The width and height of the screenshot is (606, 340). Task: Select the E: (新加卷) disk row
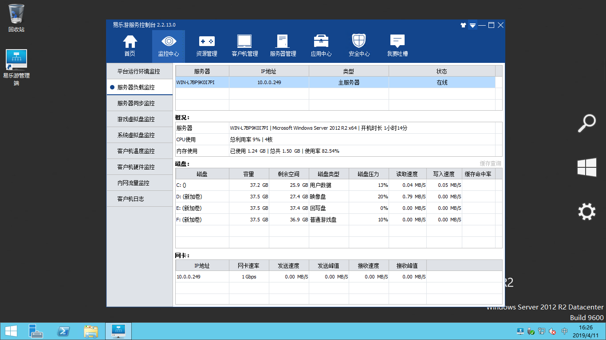pyautogui.click(x=339, y=208)
